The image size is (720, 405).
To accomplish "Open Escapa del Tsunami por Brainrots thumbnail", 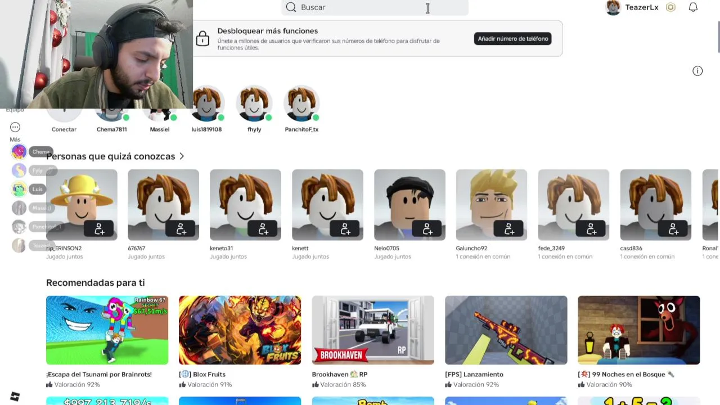I will (x=107, y=330).
